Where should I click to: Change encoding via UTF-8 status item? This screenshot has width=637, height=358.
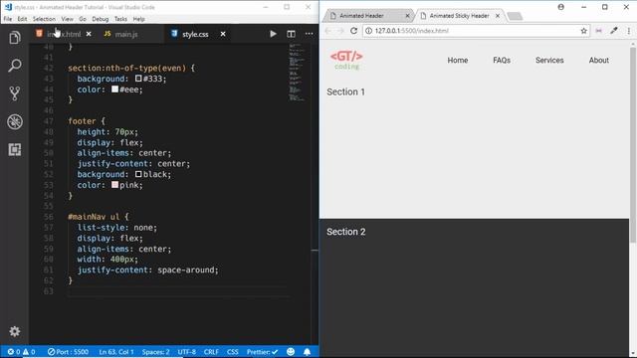[186, 352]
